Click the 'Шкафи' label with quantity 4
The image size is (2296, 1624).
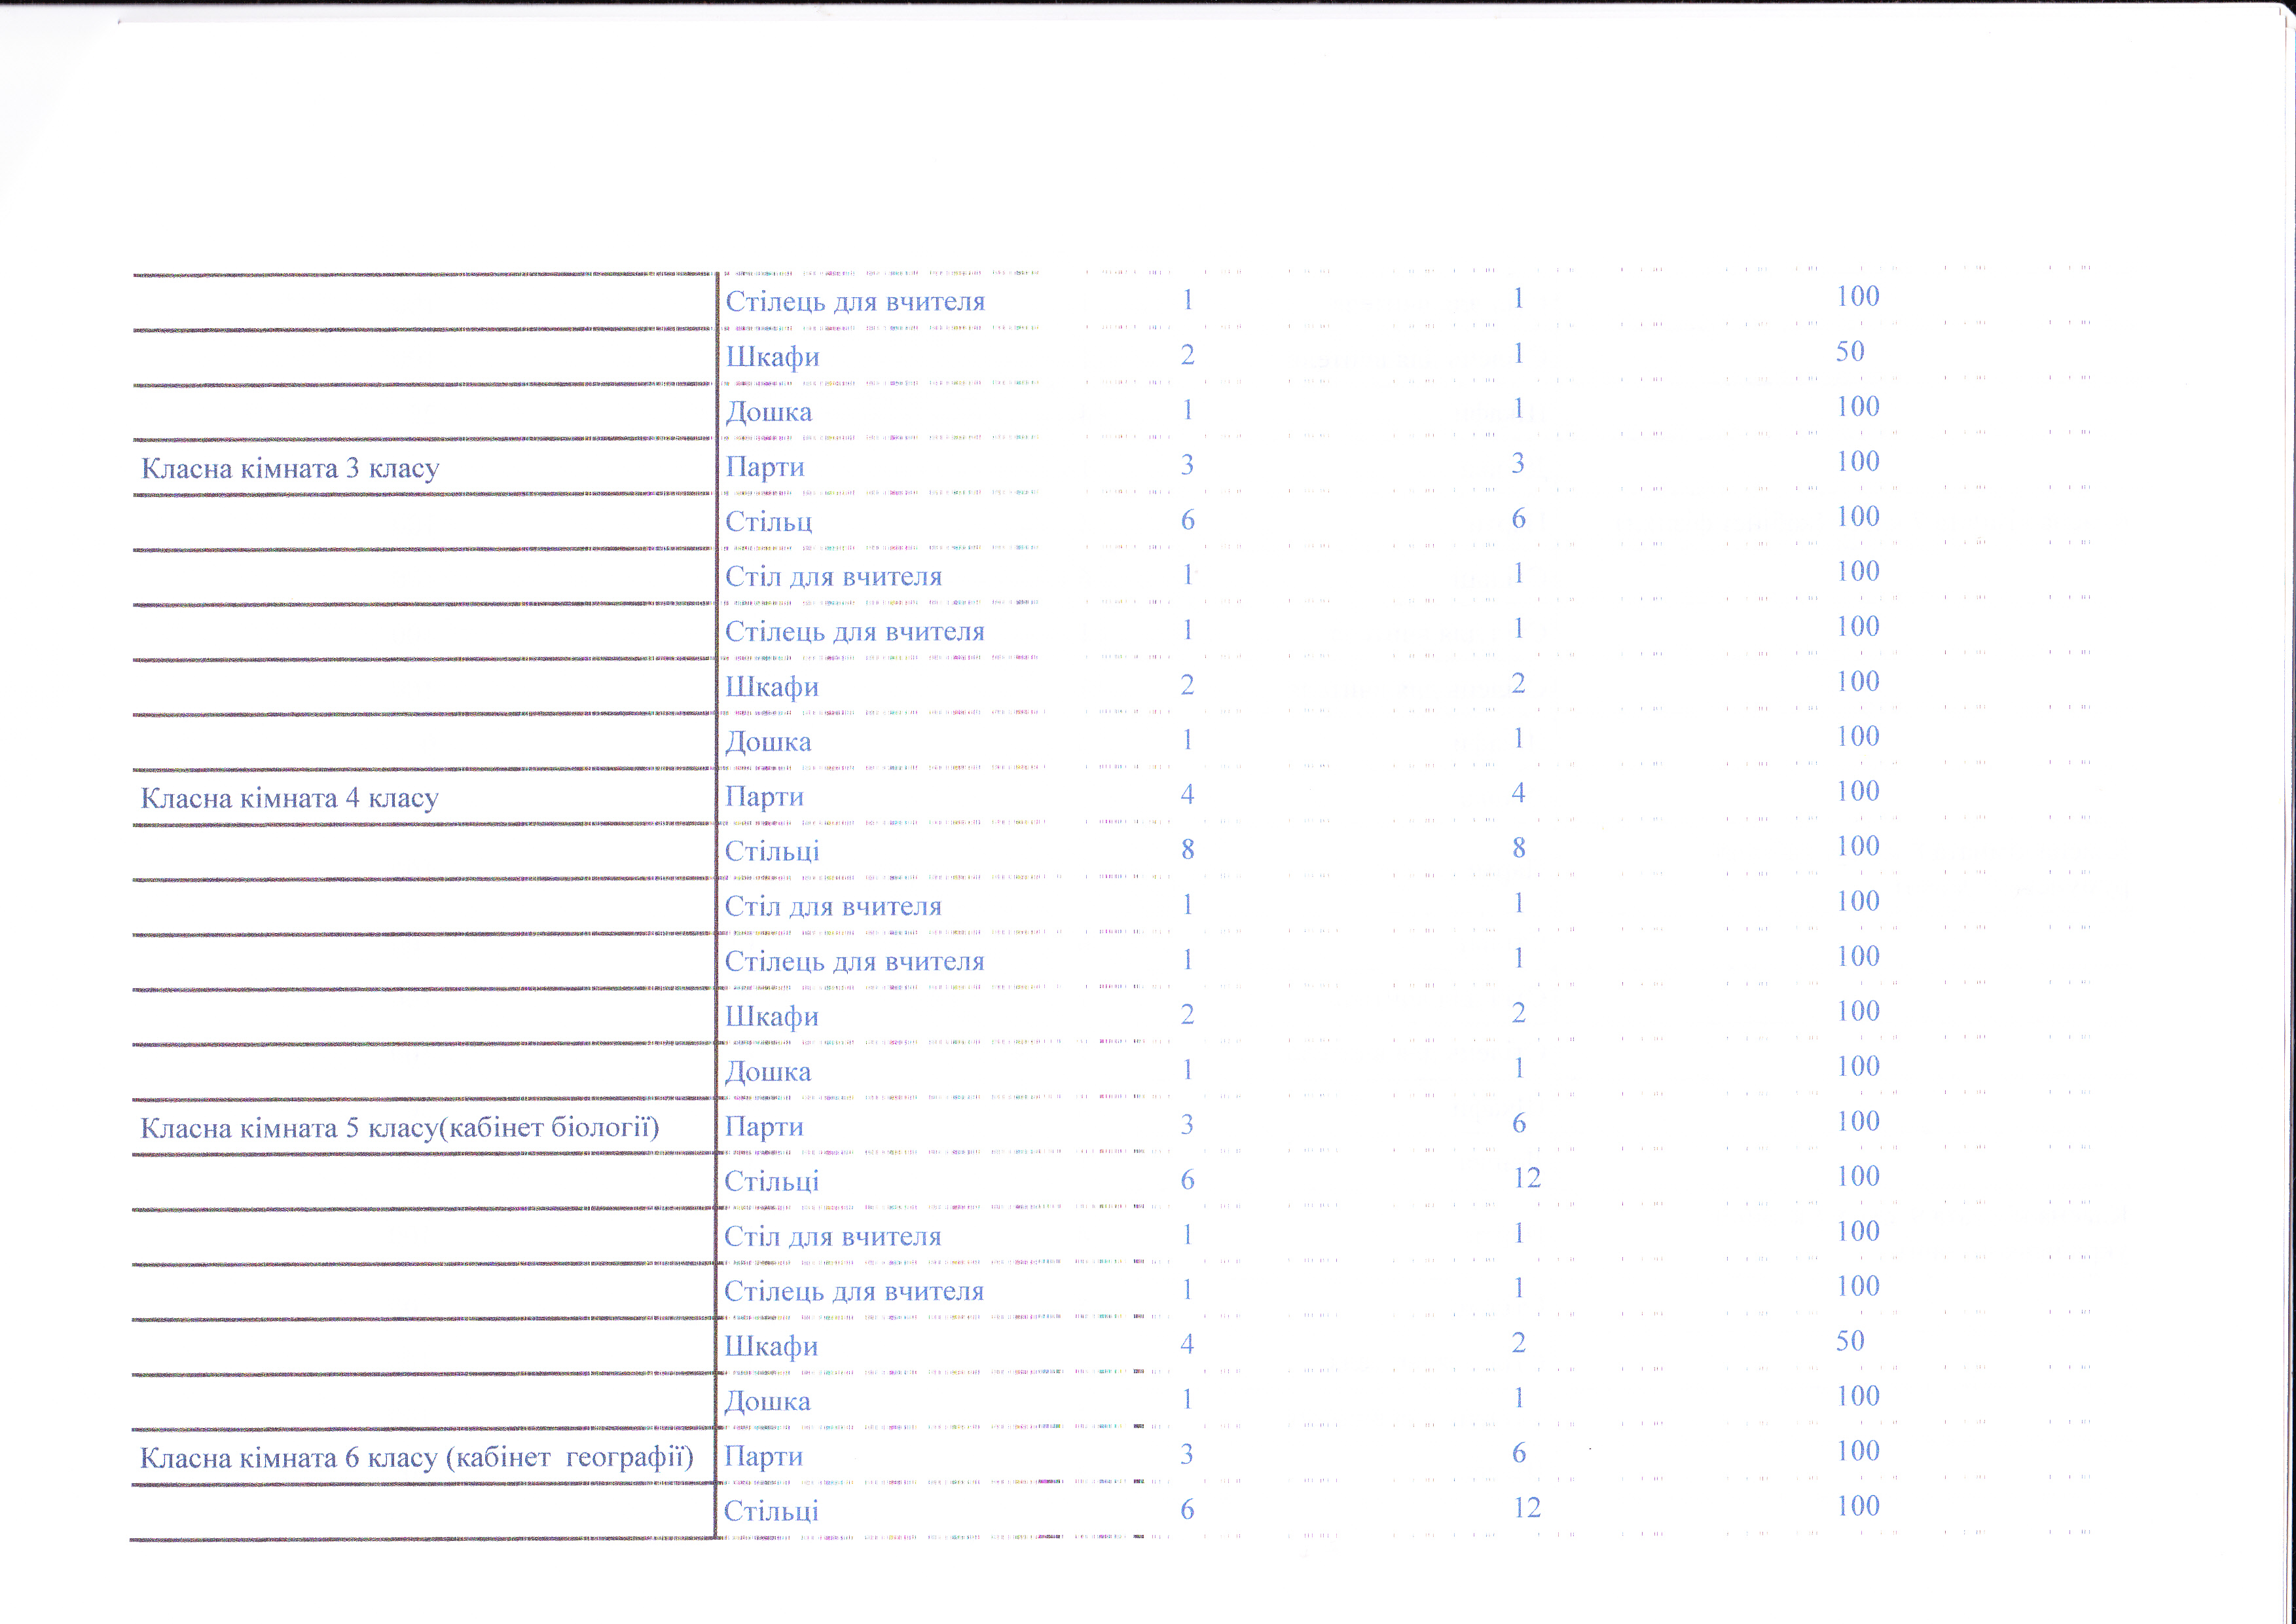pos(771,1346)
